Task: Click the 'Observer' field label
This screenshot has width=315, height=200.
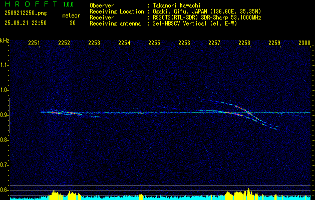Action: pyautogui.click(x=102, y=5)
